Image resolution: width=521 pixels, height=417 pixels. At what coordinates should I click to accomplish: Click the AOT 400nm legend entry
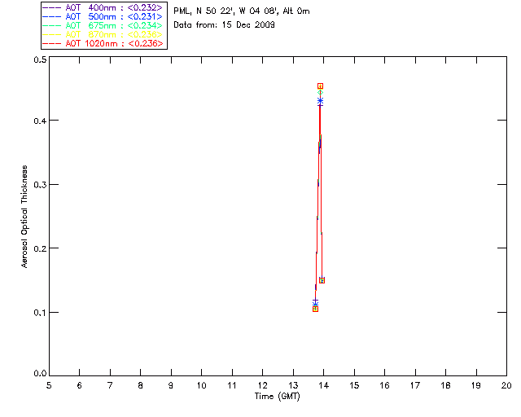point(103,8)
